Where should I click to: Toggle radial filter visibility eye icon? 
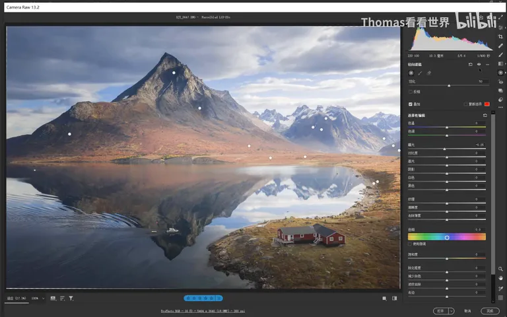pos(479,64)
